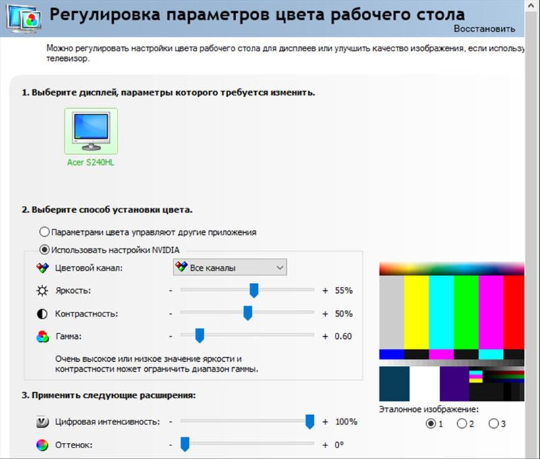Click the color bars reference image preview

[x=452, y=331]
